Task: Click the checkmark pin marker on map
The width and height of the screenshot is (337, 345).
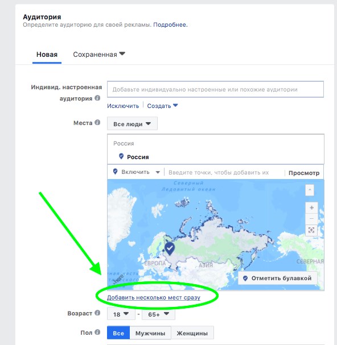Action: [x=170, y=249]
